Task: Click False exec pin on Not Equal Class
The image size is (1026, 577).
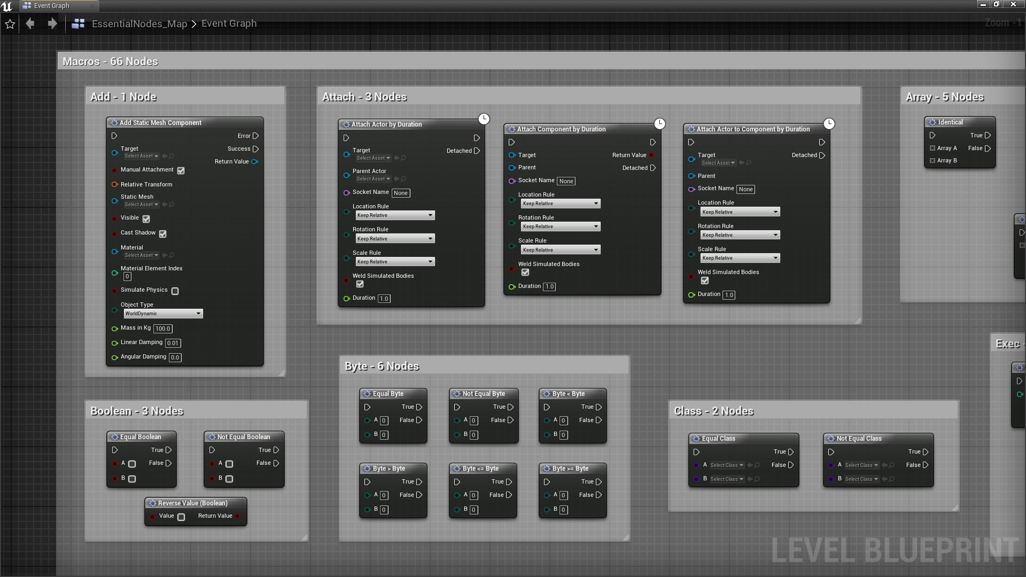Action: pos(925,465)
